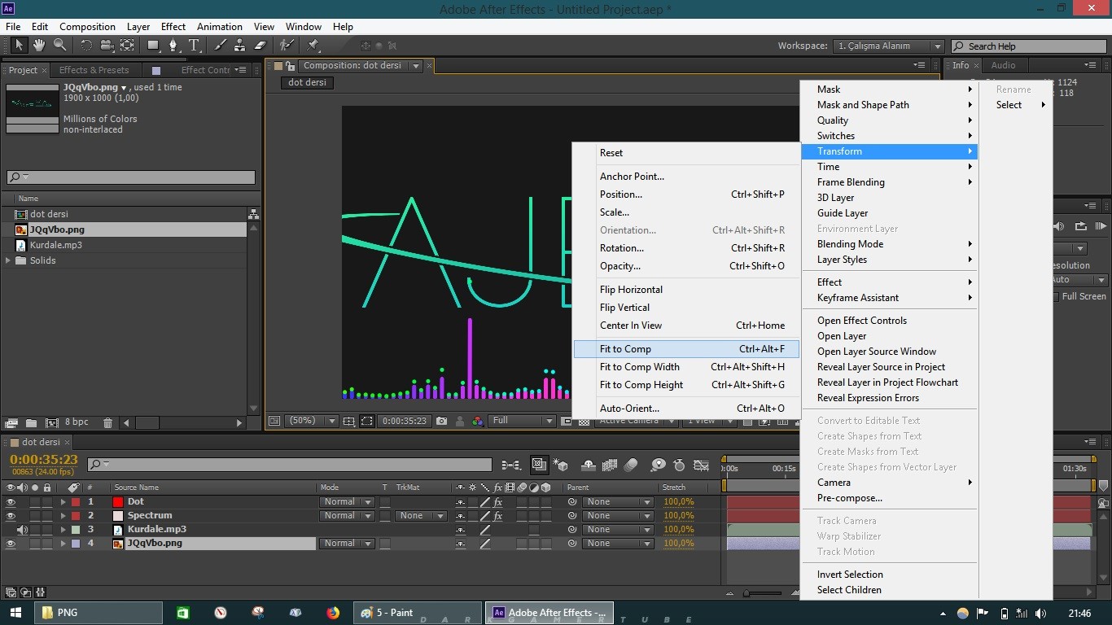Image resolution: width=1112 pixels, height=625 pixels.
Task: Open the Workspace dropdown
Action: [x=889, y=46]
